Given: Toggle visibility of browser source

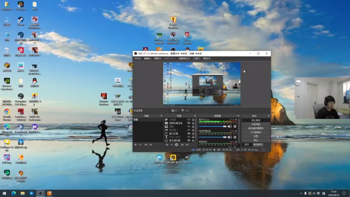Looking at the screenshot, I should (x=189, y=120).
